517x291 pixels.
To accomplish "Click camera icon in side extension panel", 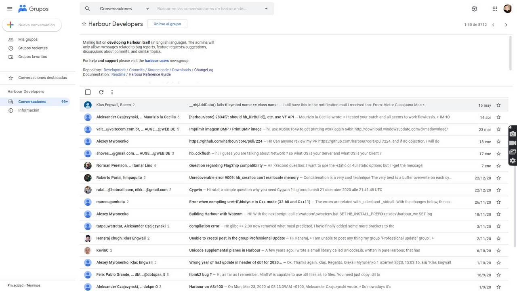I will [513, 134].
